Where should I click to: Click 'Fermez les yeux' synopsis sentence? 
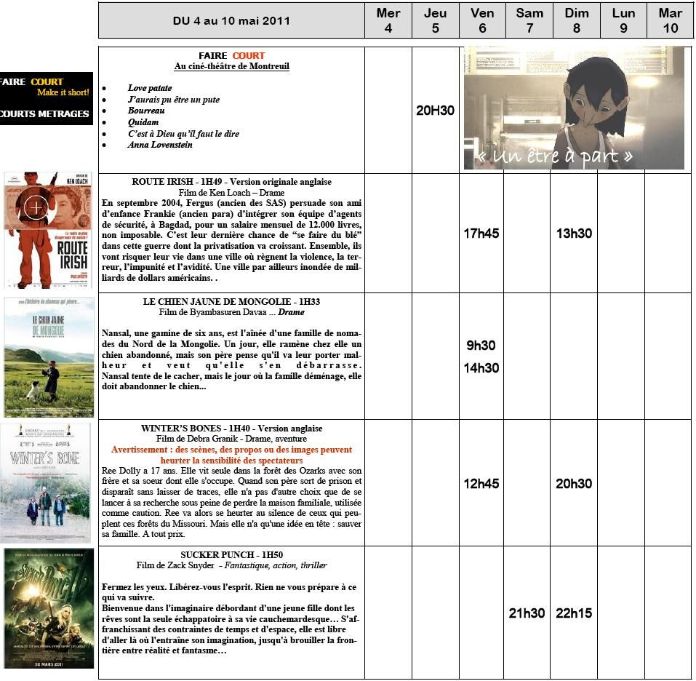(229, 592)
